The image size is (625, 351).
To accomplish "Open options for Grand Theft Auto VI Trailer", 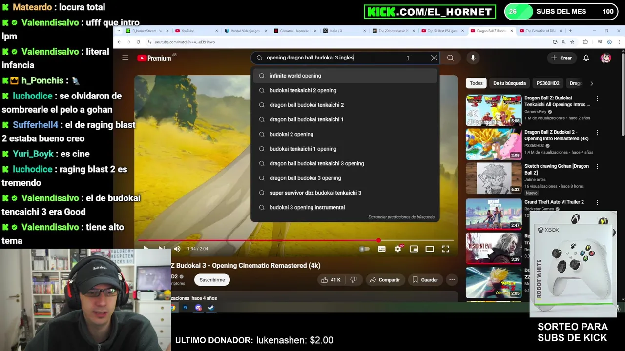I will click(597, 202).
